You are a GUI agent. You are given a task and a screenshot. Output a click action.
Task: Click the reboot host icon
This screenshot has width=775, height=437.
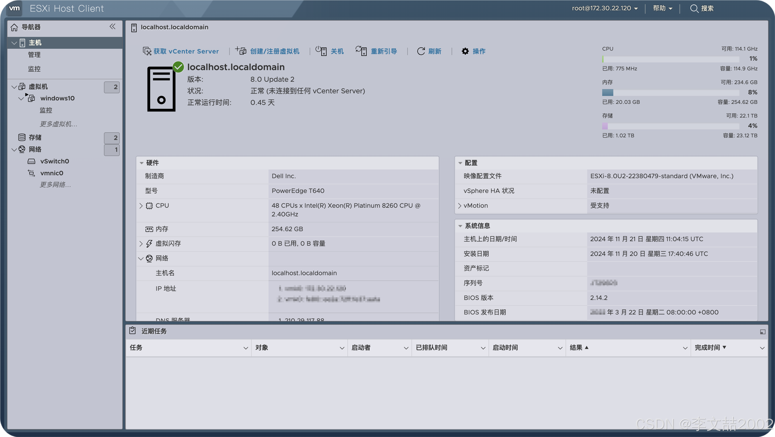(361, 51)
